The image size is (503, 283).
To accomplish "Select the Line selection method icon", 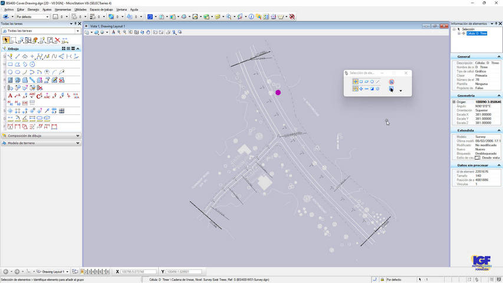I will 378,81.
